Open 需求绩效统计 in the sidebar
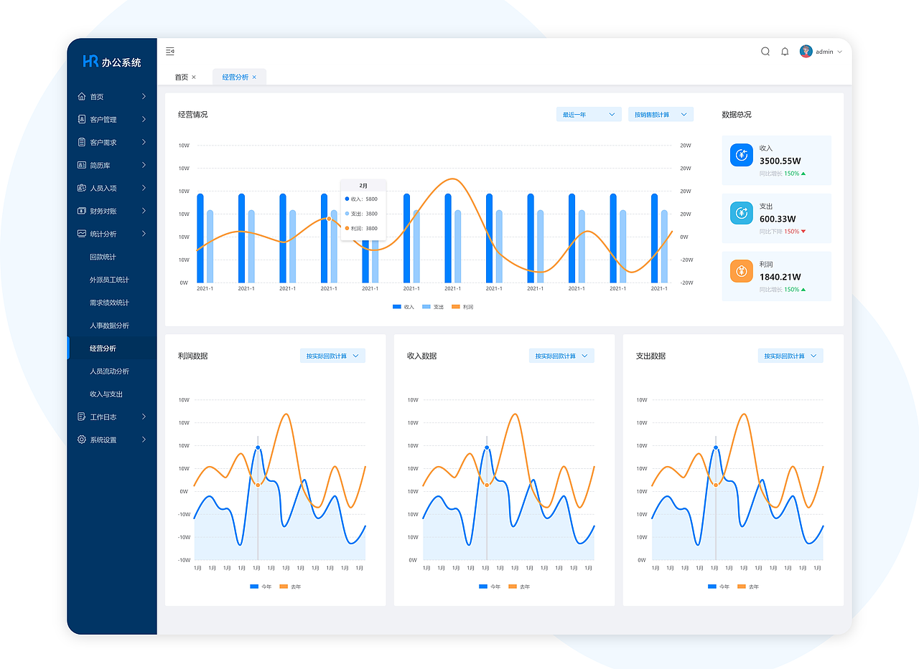The image size is (919, 669). click(x=109, y=303)
